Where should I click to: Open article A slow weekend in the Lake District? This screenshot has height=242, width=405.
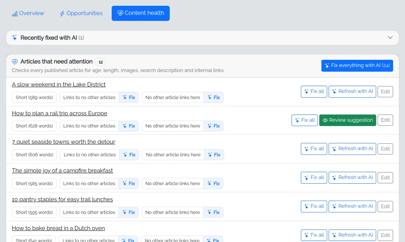(59, 84)
